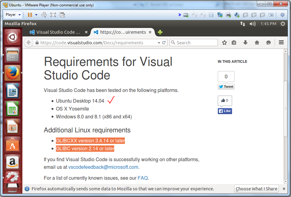This screenshot has width=291, height=197.
Task: Click the Twitter count box showing 0
Action: pyautogui.click(x=226, y=76)
